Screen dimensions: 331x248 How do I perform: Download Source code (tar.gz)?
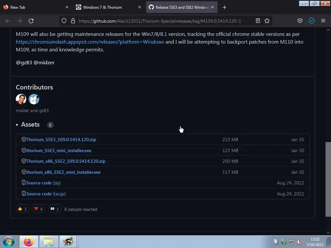[x=46, y=194]
